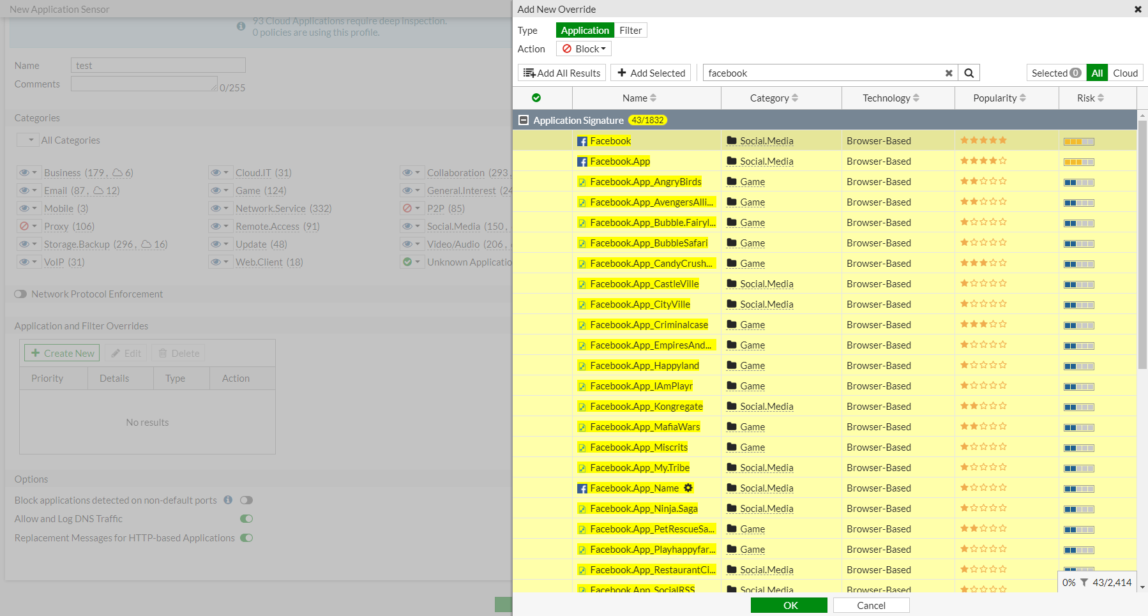
Task: Open Proxy category action dropdown
Action: click(28, 226)
